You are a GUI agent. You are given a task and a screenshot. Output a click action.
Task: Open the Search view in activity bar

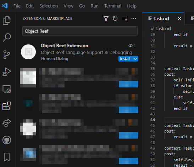7,38
